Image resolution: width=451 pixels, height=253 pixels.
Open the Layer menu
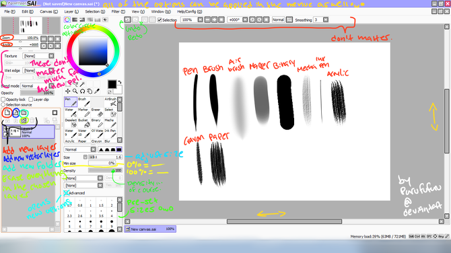(x=71, y=11)
